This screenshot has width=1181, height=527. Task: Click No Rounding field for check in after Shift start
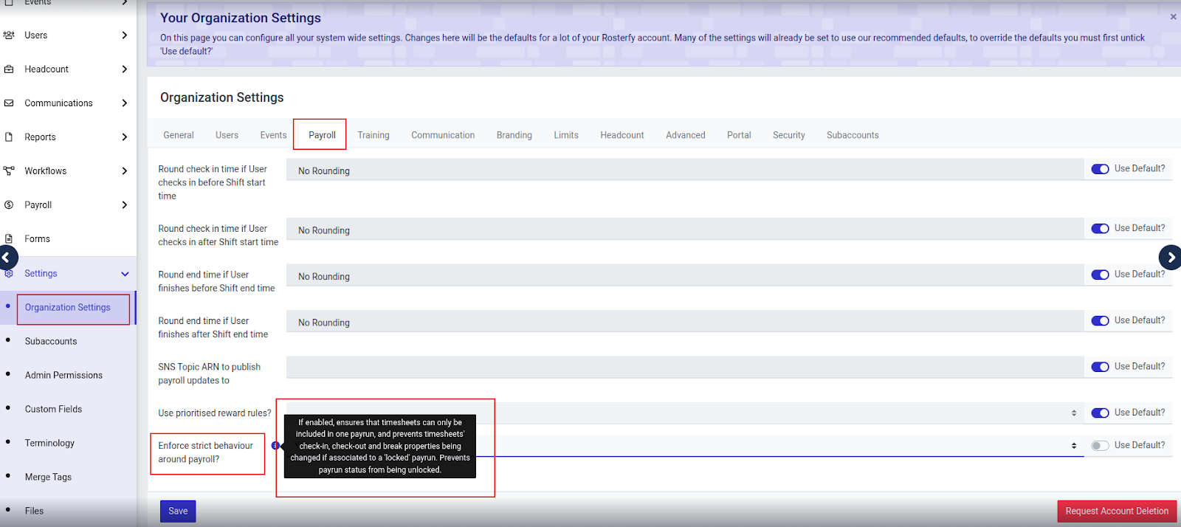685,230
